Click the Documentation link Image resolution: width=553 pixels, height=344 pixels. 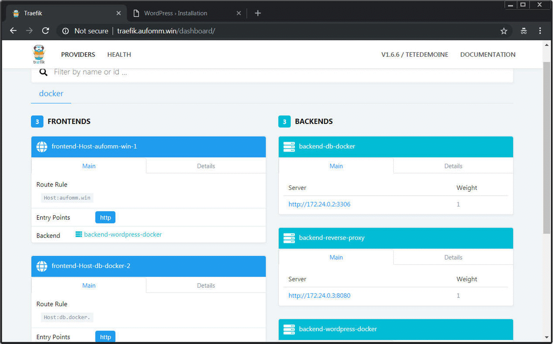[488, 55]
